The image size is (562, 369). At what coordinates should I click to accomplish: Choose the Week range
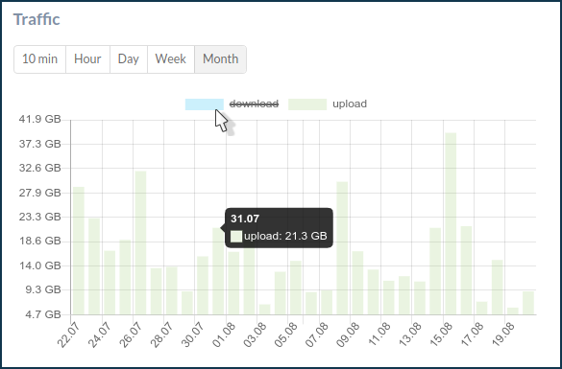pyautogui.click(x=171, y=59)
